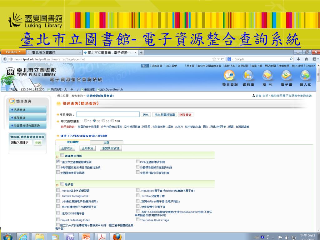Viewport: 320px width, 240px height.
Task: Click the 登入 login button
Action: [145, 66]
